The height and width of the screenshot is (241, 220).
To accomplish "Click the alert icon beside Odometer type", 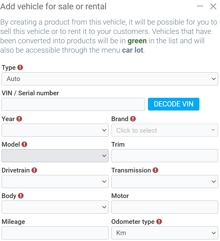I will (x=159, y=222).
